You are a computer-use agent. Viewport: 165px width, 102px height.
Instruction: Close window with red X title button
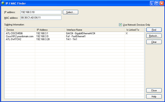(162, 3)
